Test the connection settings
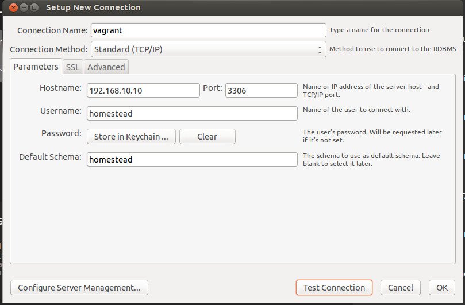 tap(334, 288)
